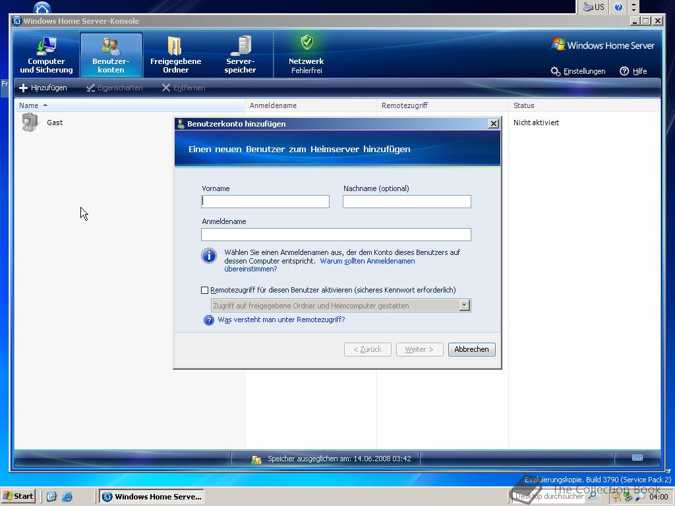
Task: Click the console title bar home icon
Action: (16, 20)
